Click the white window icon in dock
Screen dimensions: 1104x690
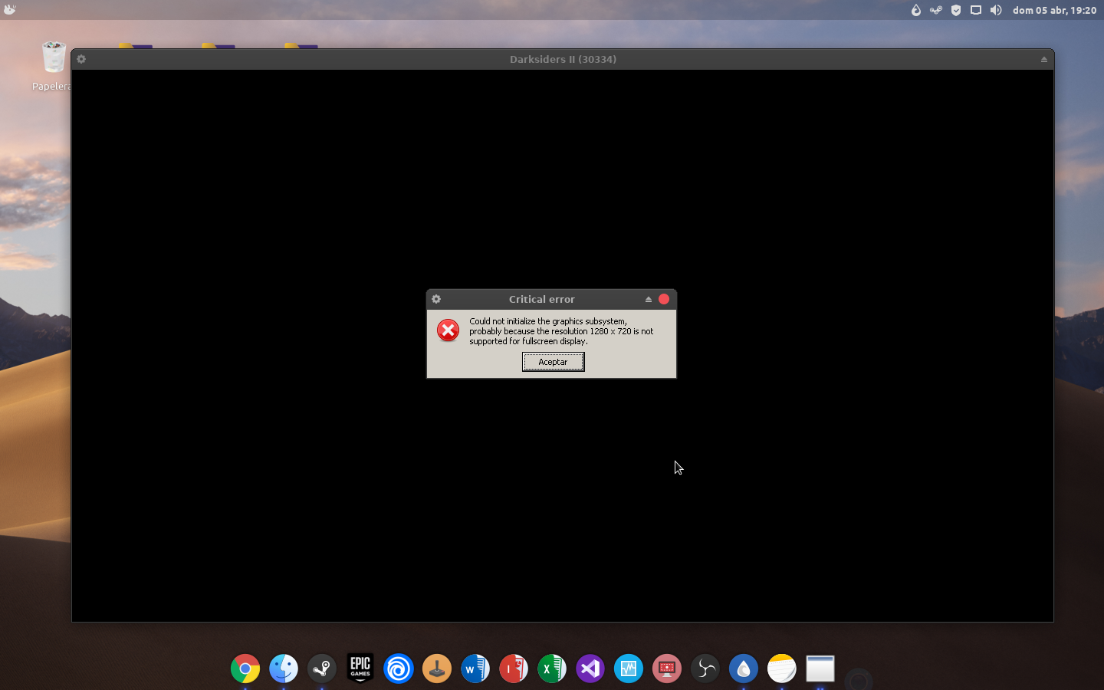tap(820, 669)
